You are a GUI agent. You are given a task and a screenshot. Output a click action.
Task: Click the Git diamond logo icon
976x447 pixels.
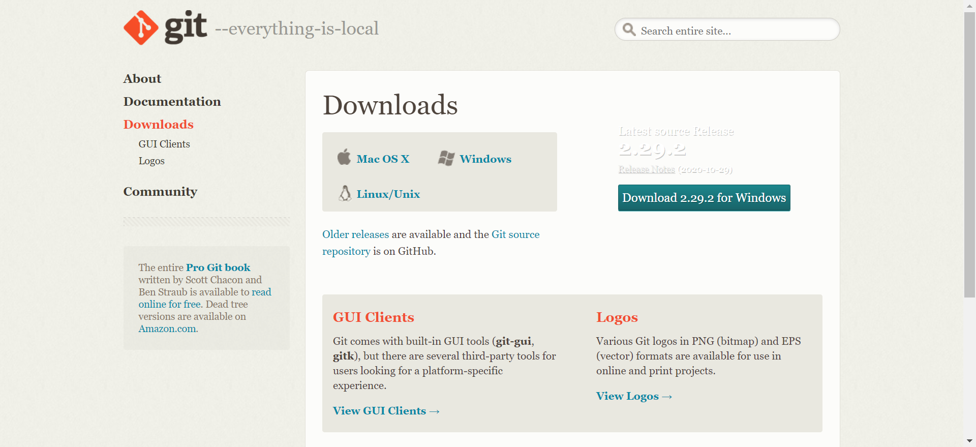point(141,28)
